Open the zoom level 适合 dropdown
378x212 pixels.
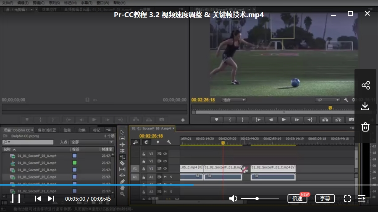[234, 100]
